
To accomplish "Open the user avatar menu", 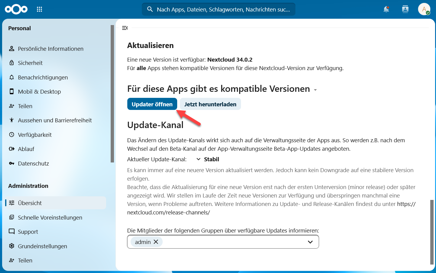I will coord(424,9).
